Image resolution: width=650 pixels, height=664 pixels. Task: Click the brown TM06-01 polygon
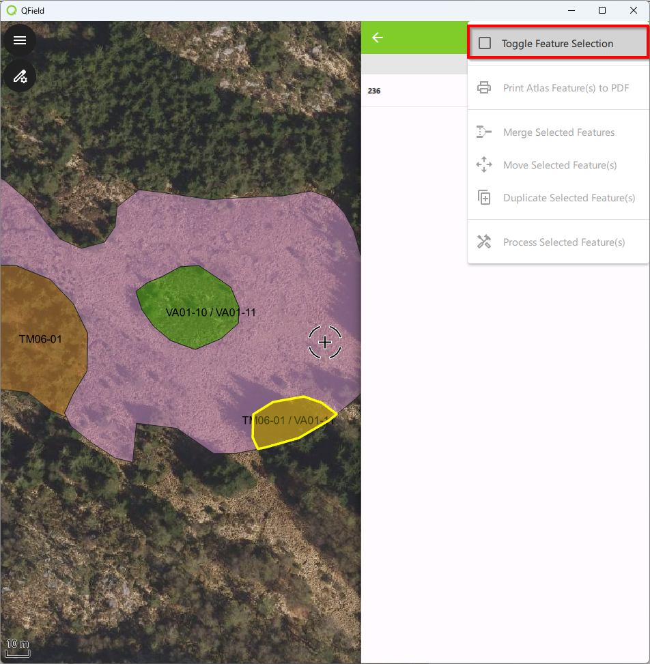tap(41, 355)
